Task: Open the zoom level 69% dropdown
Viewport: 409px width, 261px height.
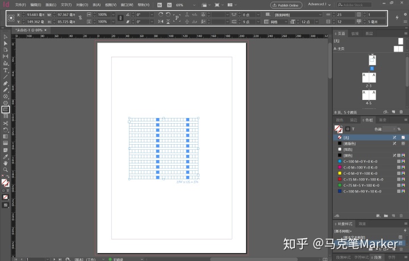Action: coord(194,5)
